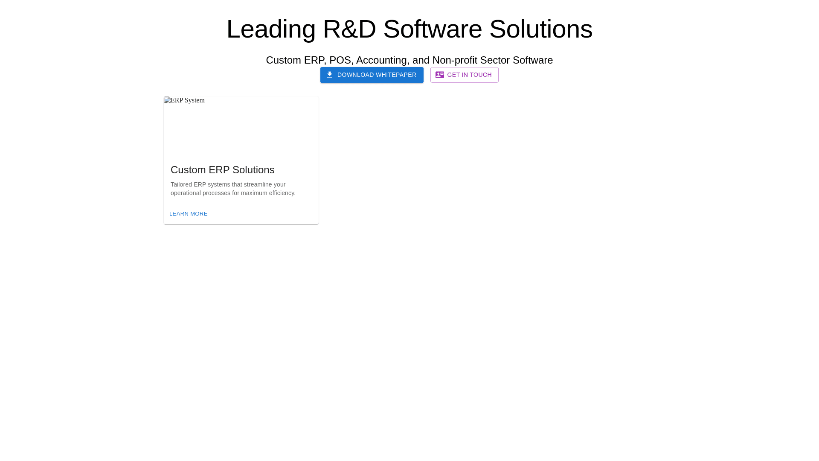The image size is (819, 461).
Task: Click the word Whitepaper in the blue button
Action: 396,75
